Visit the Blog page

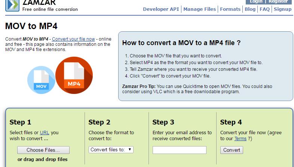250,9
